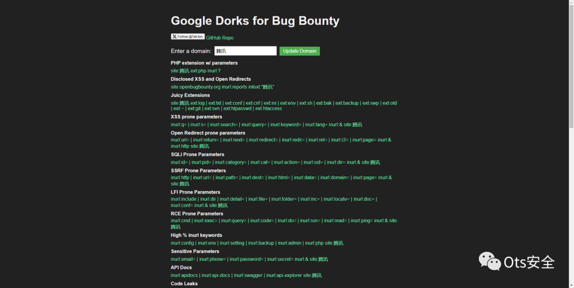Viewport: 574px width, 288px height.
Task: Click the 'Code Leaks' heading
Action: pyautogui.click(x=184, y=284)
